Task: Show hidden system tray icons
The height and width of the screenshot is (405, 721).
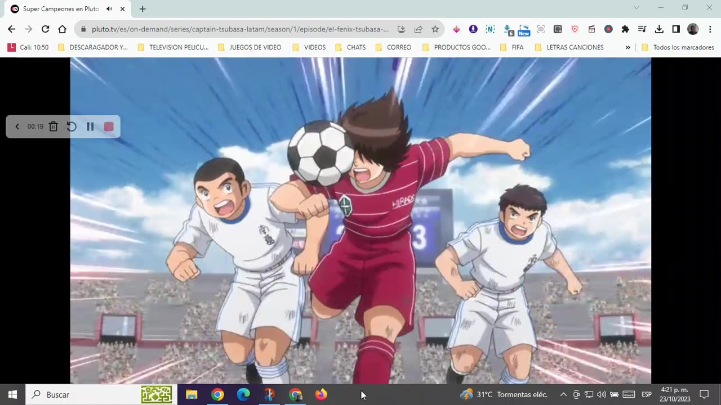Action: pyautogui.click(x=563, y=394)
